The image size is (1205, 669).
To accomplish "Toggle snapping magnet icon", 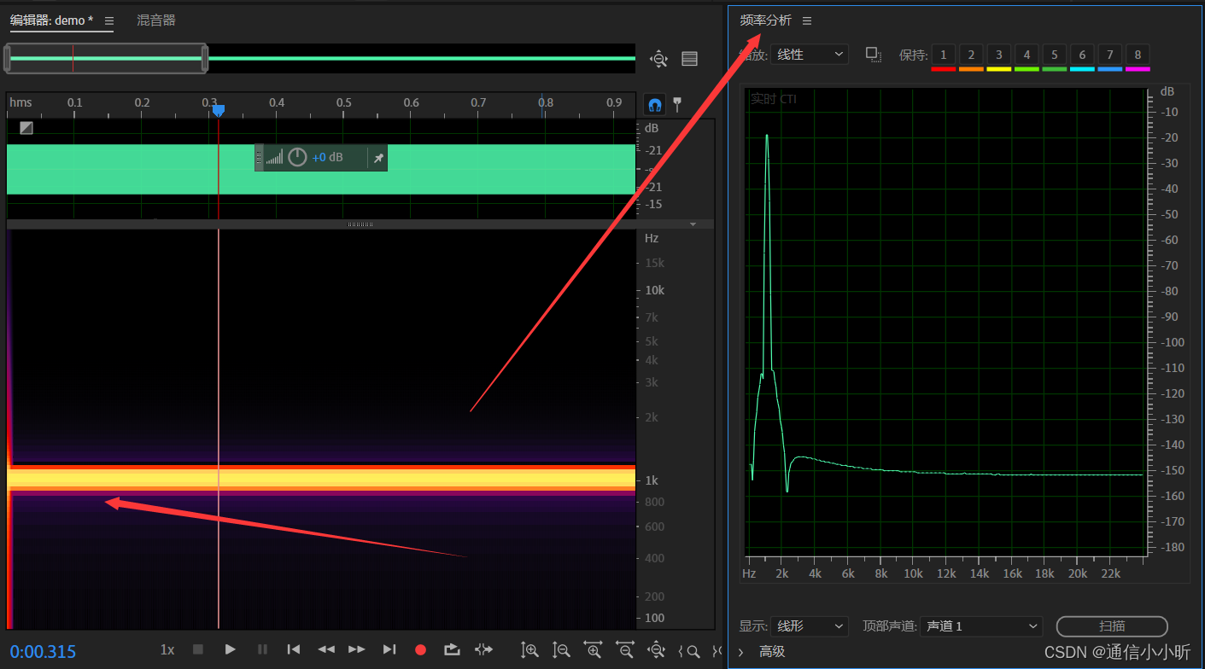I will 654,104.
